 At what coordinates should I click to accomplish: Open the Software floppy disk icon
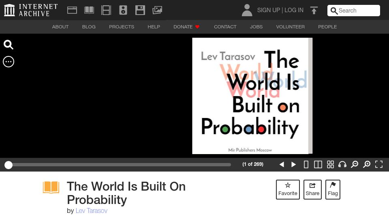[140, 10]
